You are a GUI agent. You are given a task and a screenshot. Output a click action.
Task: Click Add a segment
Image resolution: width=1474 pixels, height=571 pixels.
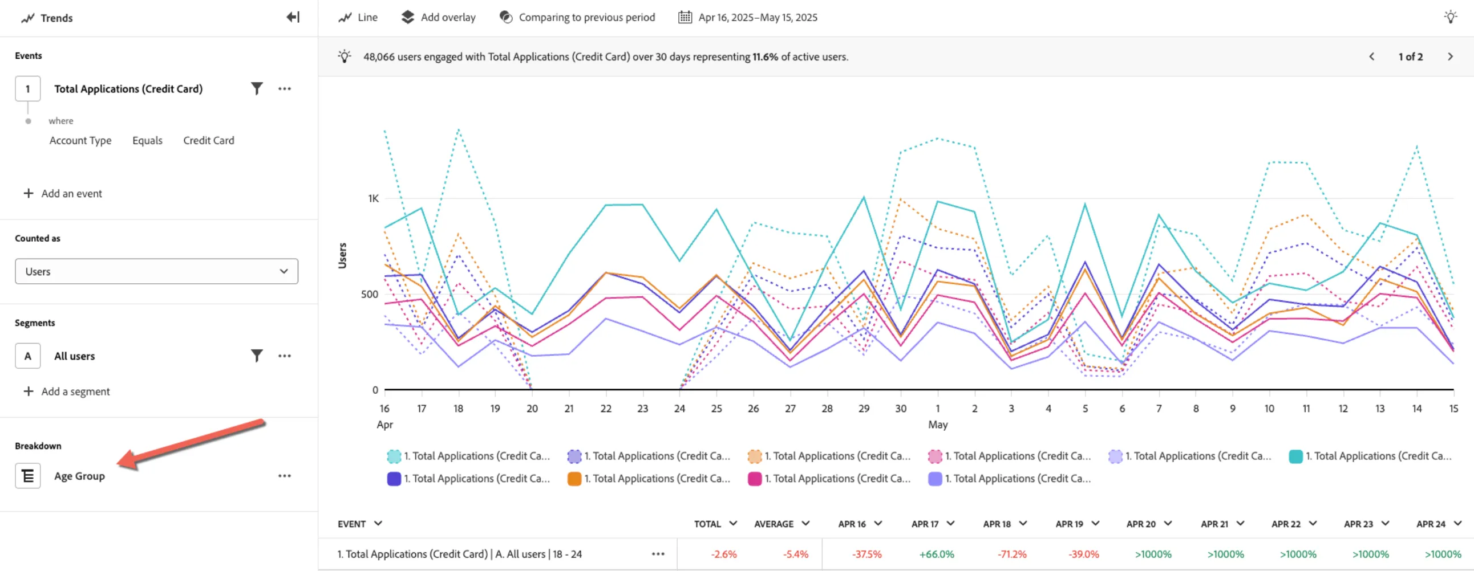[x=66, y=391]
